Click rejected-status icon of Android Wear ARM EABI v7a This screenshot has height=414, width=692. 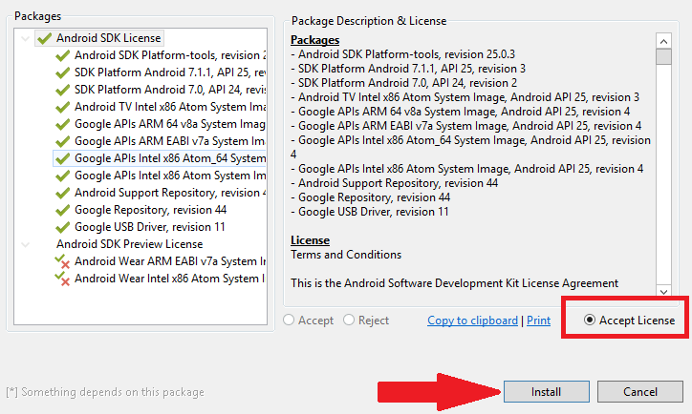click(x=62, y=261)
